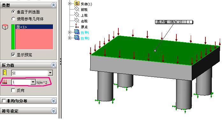222x122 pixels.
Task: Click the 类型 section header title
Action: tap(6, 5)
